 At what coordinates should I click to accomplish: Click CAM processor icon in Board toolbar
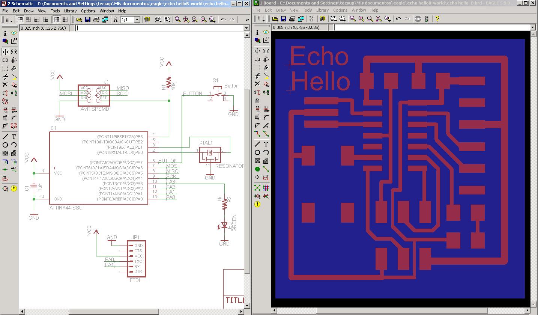click(301, 19)
